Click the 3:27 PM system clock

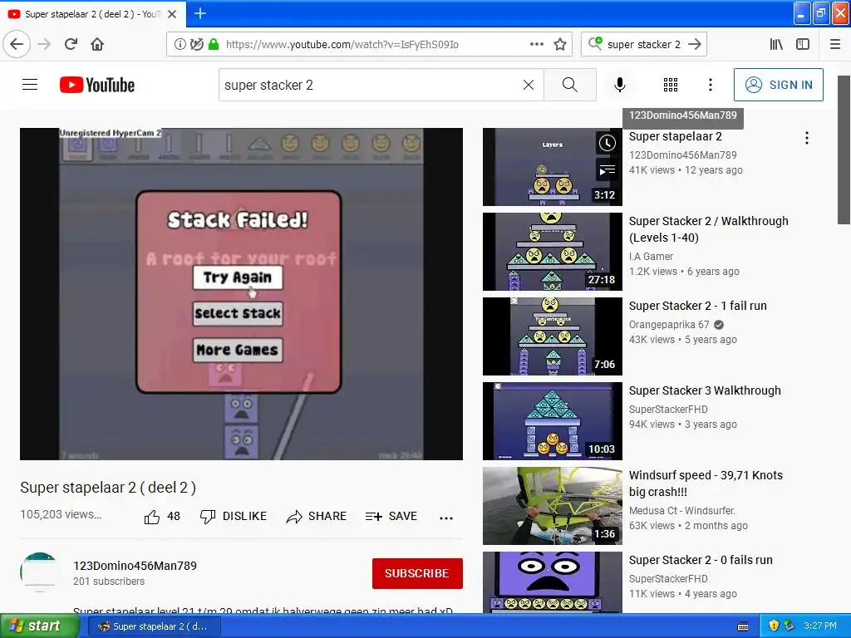click(x=820, y=626)
